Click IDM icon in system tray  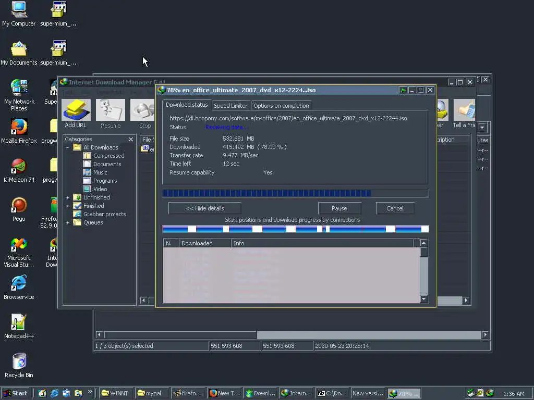pyautogui.click(x=490, y=393)
